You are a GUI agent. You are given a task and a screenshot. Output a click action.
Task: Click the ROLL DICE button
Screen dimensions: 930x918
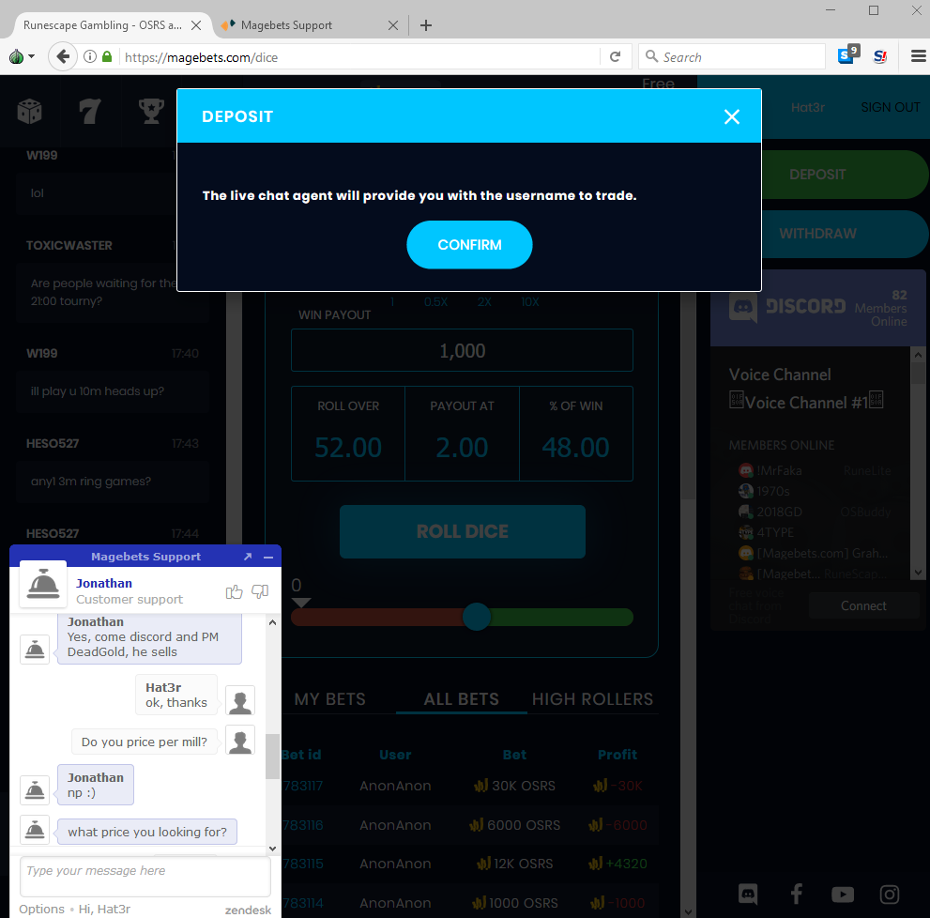[463, 531]
